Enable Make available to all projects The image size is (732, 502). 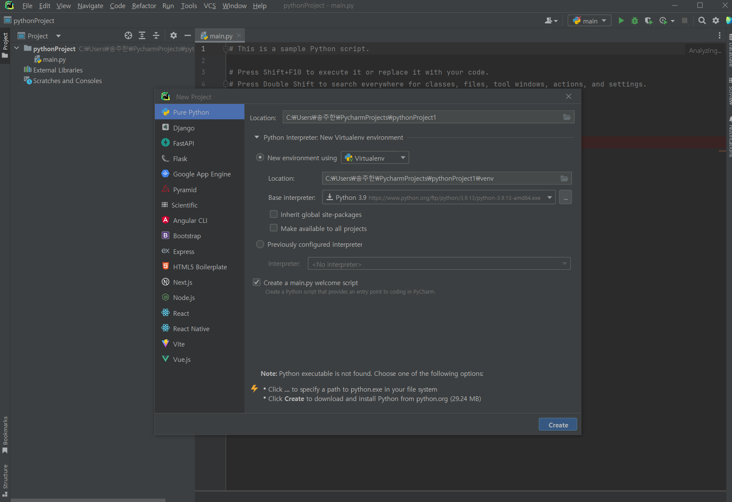click(x=274, y=228)
